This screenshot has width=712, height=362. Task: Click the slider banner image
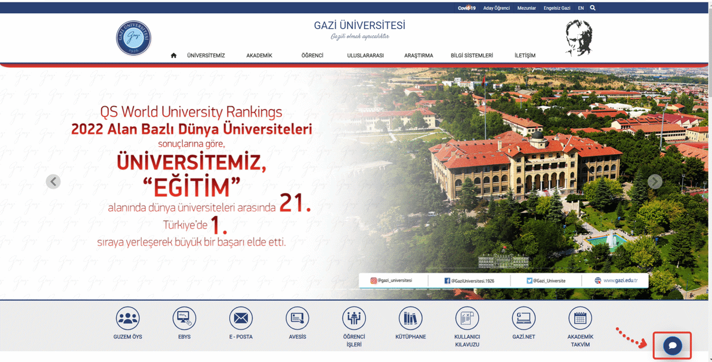pyautogui.click(x=353, y=182)
